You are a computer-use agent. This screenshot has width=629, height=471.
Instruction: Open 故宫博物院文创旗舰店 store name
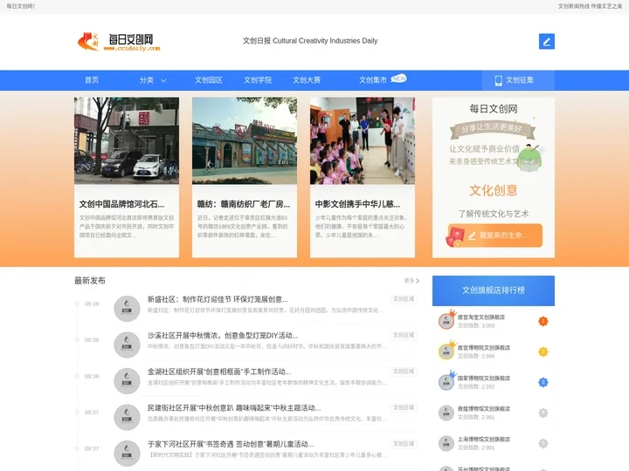[x=484, y=348]
